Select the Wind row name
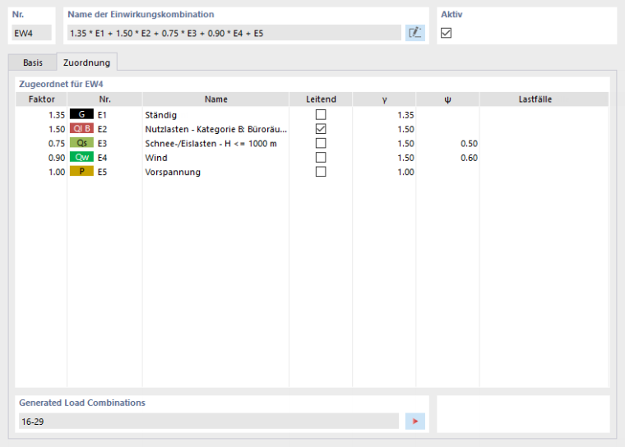 156,158
